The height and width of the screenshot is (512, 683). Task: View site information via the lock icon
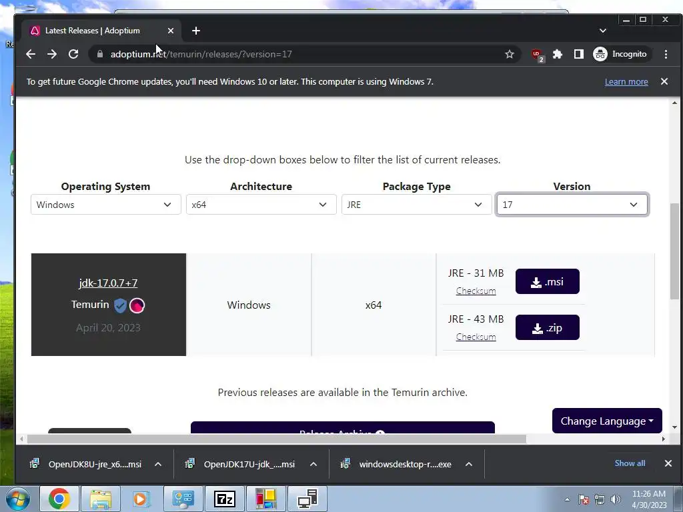100,54
